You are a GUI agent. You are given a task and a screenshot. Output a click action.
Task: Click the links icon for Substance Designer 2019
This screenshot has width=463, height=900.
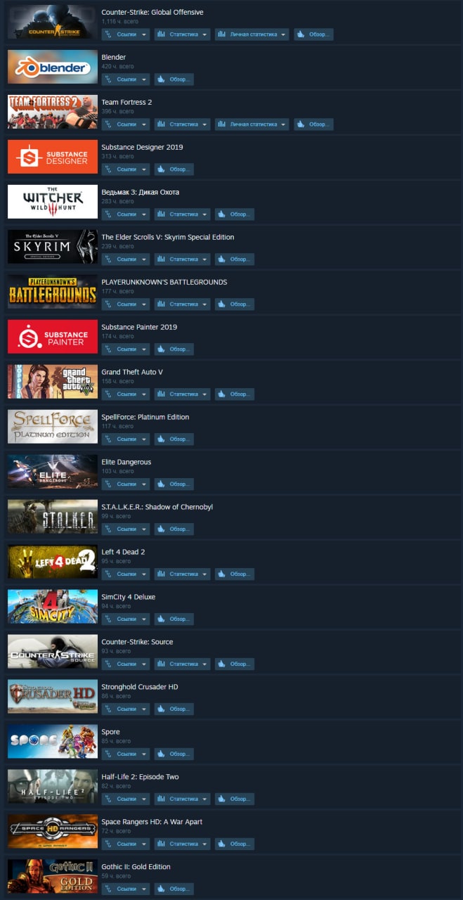(108, 169)
